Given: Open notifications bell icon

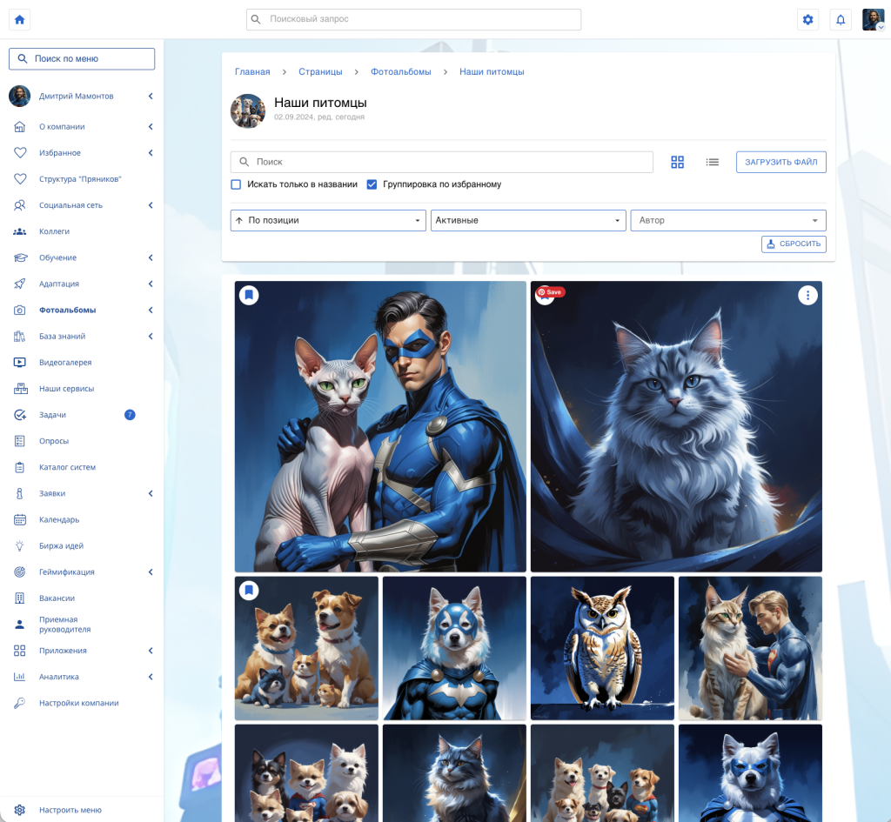Looking at the screenshot, I should tap(841, 19).
